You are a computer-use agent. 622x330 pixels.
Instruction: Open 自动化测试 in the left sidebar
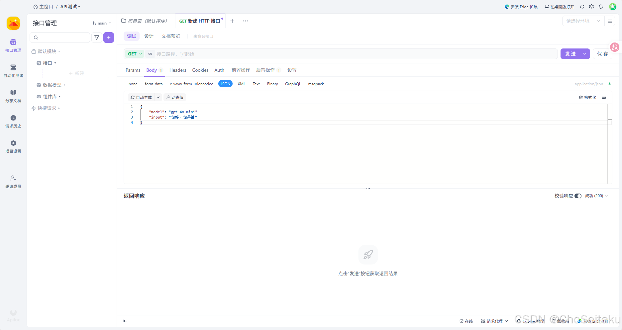pyautogui.click(x=13, y=71)
